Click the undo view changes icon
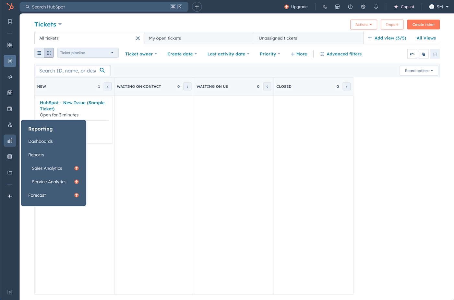This screenshot has width=454, height=300. [x=412, y=54]
